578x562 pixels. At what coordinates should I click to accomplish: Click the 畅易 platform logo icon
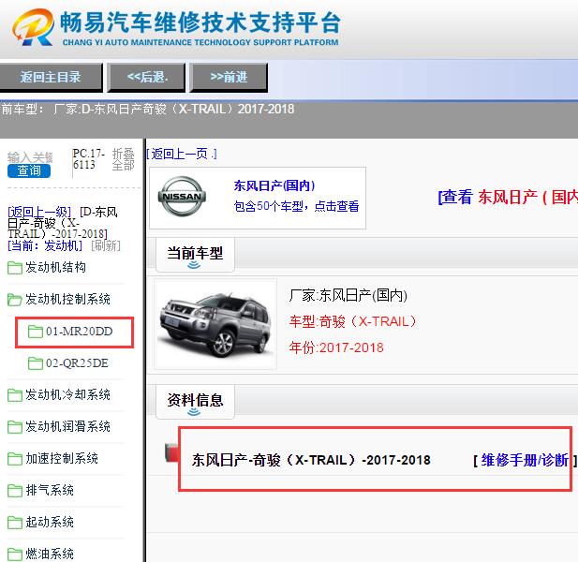pyautogui.click(x=33, y=28)
